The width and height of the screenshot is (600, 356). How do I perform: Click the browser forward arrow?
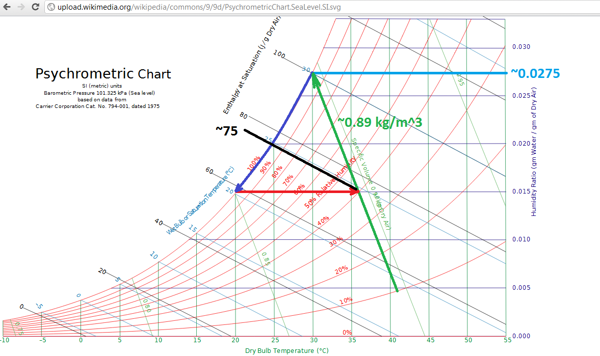[21, 7]
